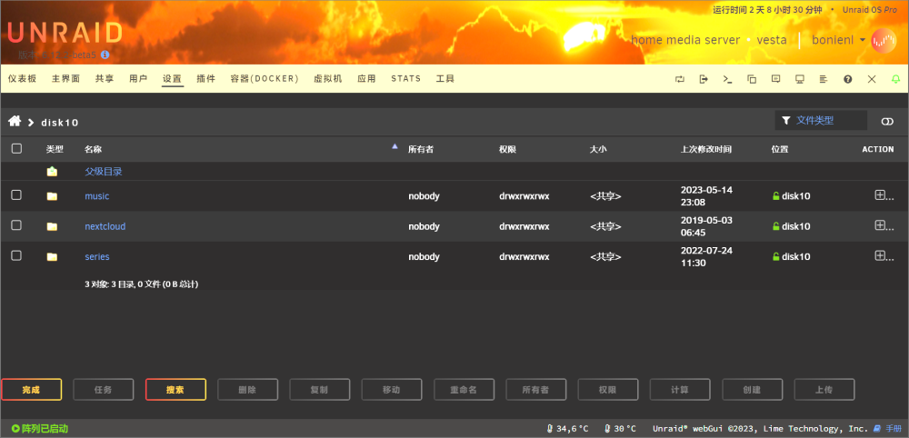Click the green lock icon in nextcloud row
The height and width of the screenshot is (438, 909).
pos(775,226)
